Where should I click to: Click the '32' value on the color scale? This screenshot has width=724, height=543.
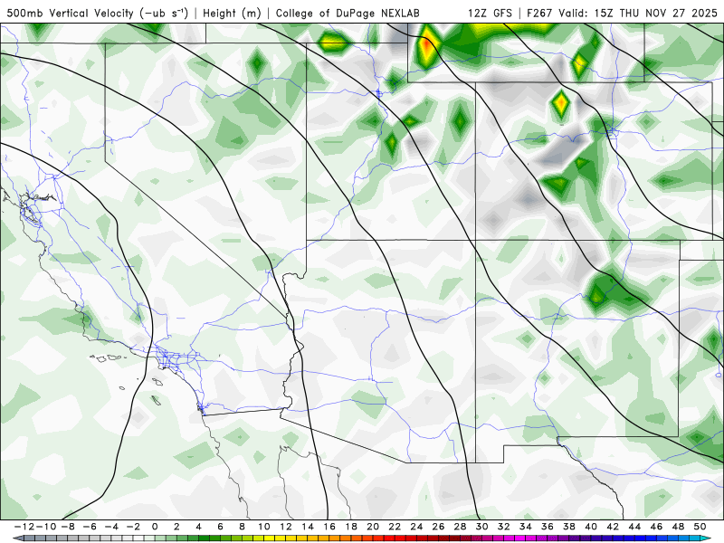[x=504, y=527]
